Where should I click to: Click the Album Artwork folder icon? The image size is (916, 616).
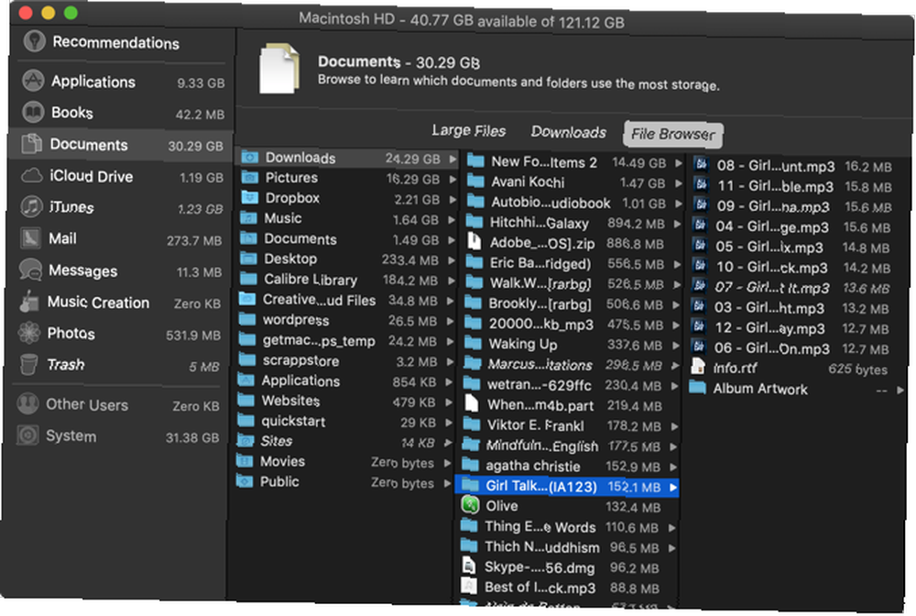click(697, 387)
